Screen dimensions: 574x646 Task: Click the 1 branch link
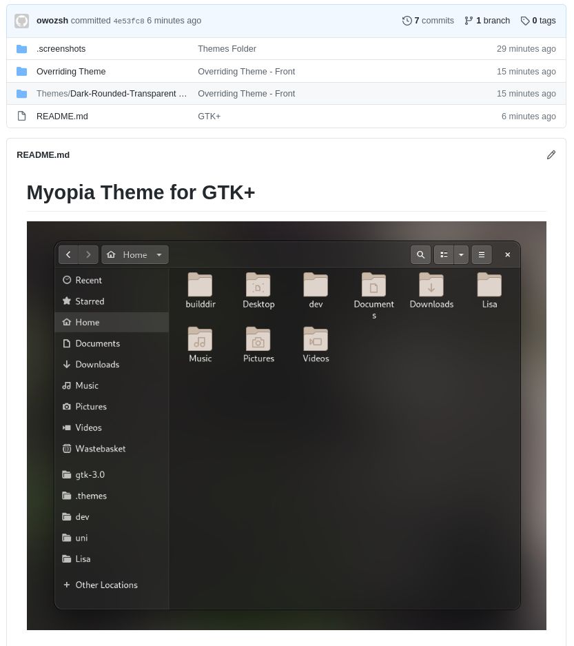coord(487,21)
